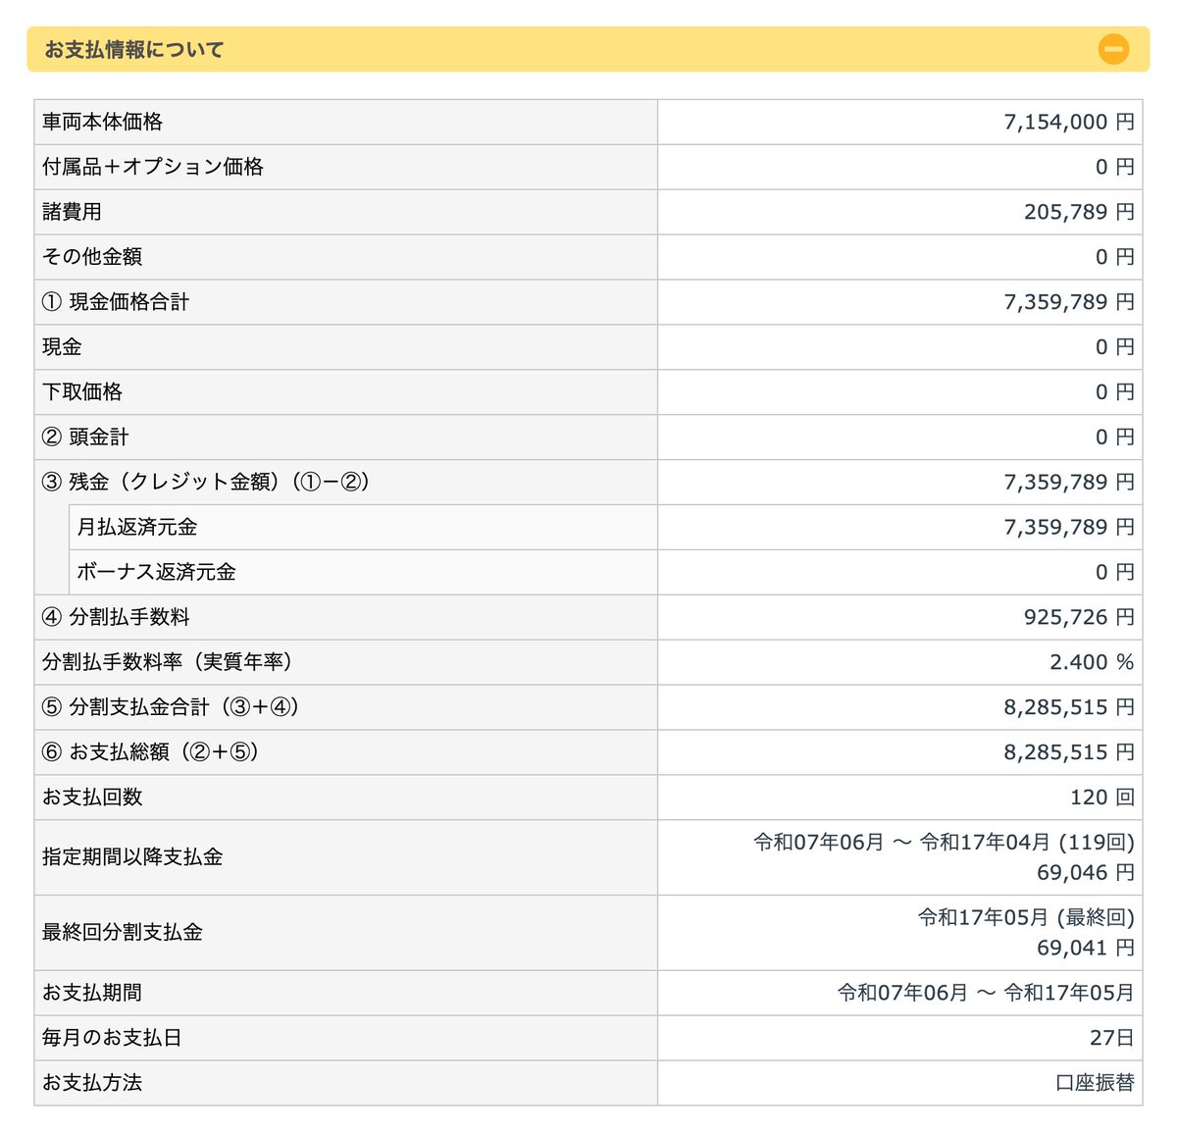Click the お支払情報について header title
The height and width of the screenshot is (1133, 1177).
coord(134,49)
